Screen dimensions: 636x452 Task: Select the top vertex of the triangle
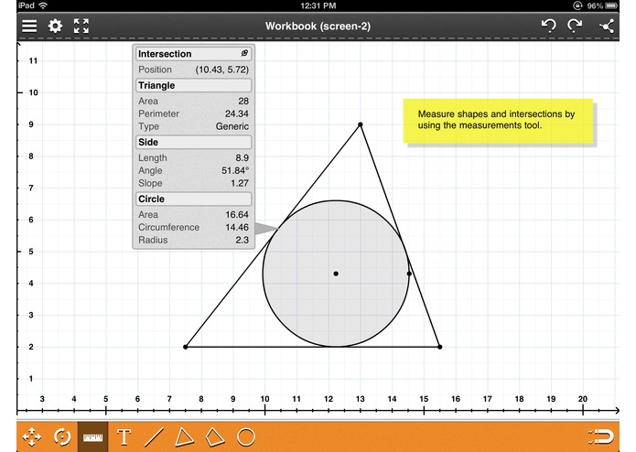[x=361, y=124]
